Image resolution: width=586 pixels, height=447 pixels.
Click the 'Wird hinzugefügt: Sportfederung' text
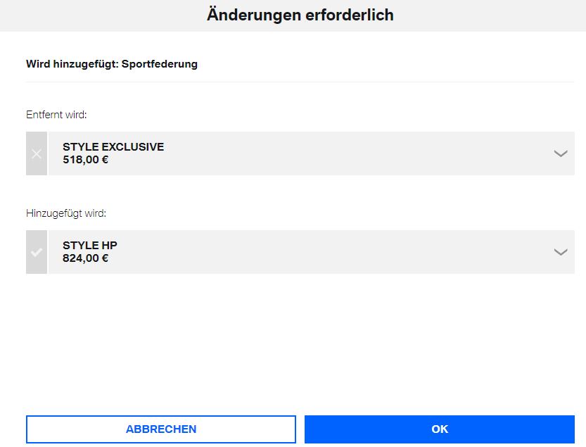click(112, 64)
